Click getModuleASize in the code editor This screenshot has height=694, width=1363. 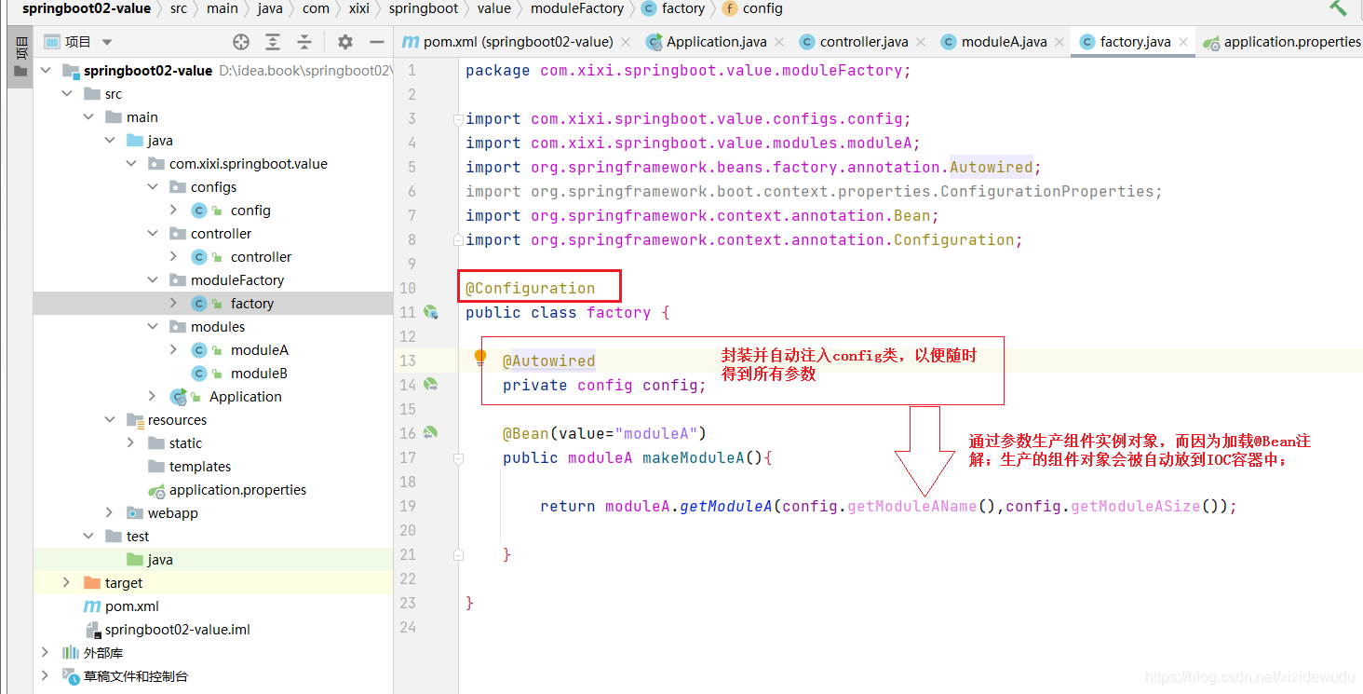click(1136, 506)
